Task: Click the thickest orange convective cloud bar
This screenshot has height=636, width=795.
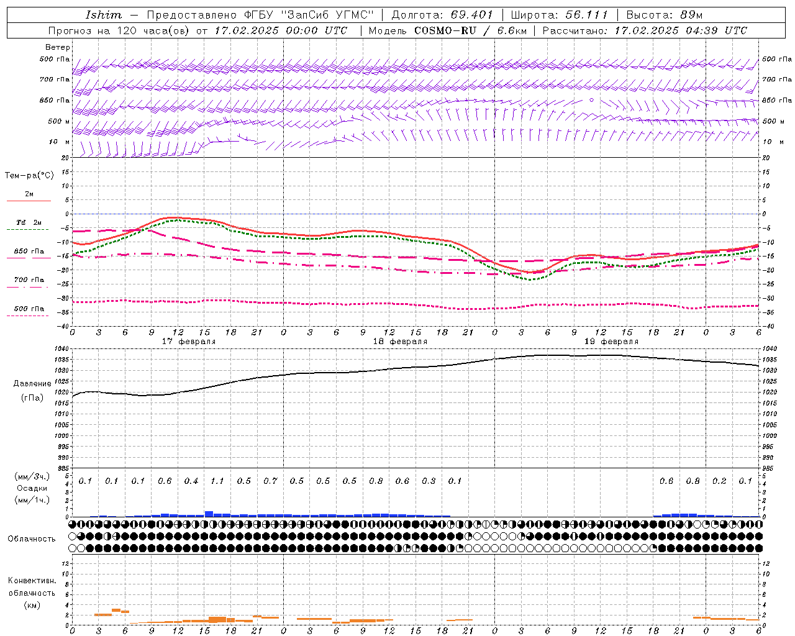Action: tap(217, 619)
